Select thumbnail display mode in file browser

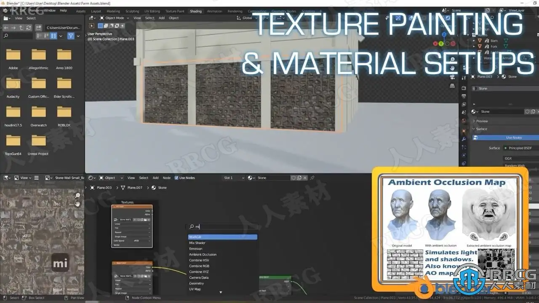click(x=53, y=36)
